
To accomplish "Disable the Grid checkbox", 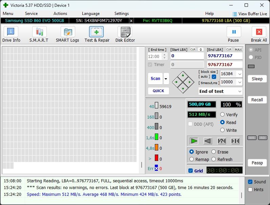I will tap(190, 171).
